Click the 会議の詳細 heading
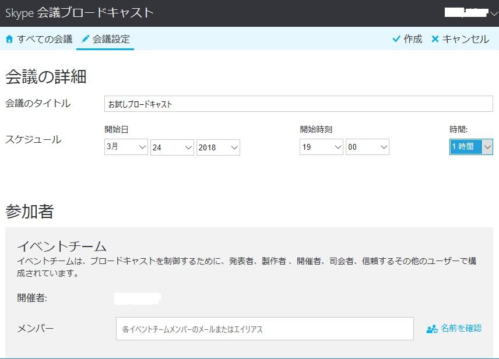Image resolution: width=499 pixels, height=359 pixels. 46,77
